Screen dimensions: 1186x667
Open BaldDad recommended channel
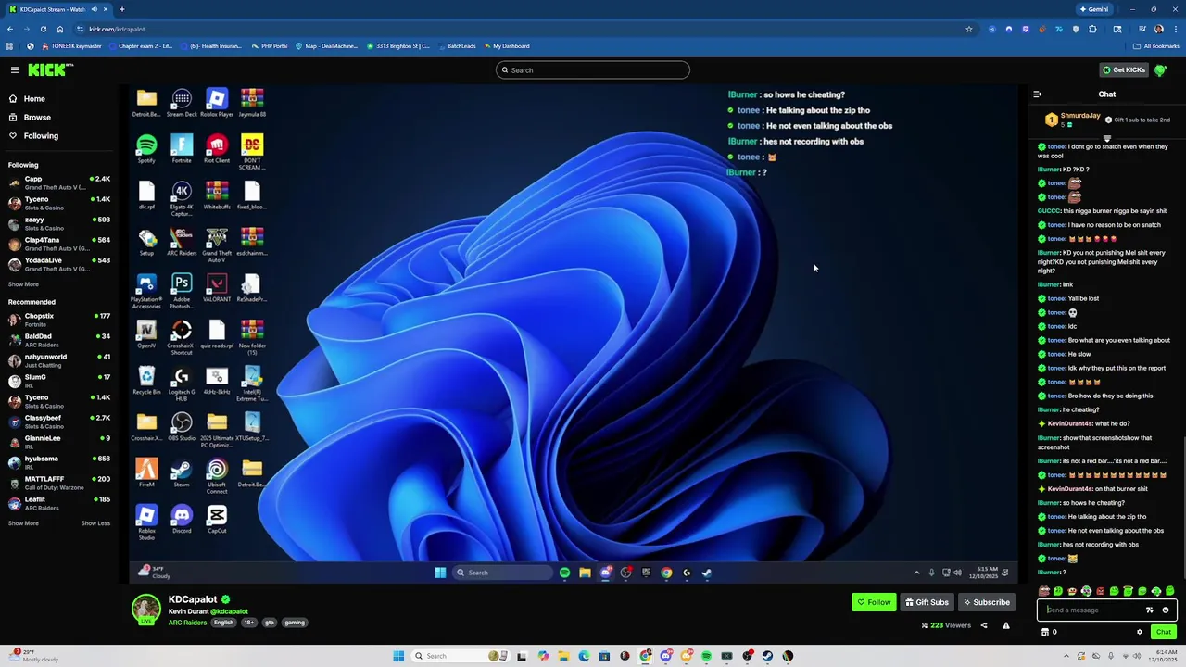[59, 340]
